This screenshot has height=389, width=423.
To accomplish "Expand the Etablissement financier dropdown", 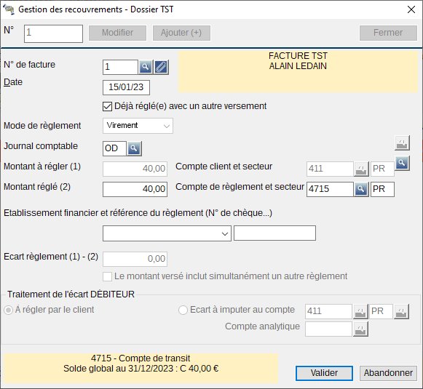I will coord(167,233).
